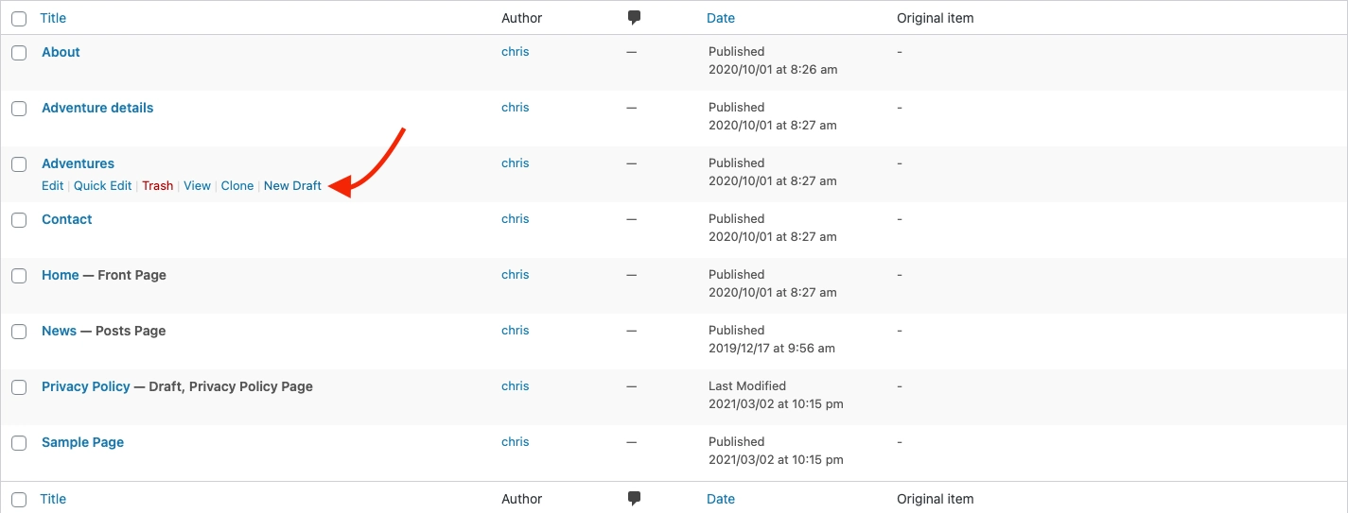
Task: Click Last Modified status in Privacy Policy row
Action: pyautogui.click(x=747, y=386)
